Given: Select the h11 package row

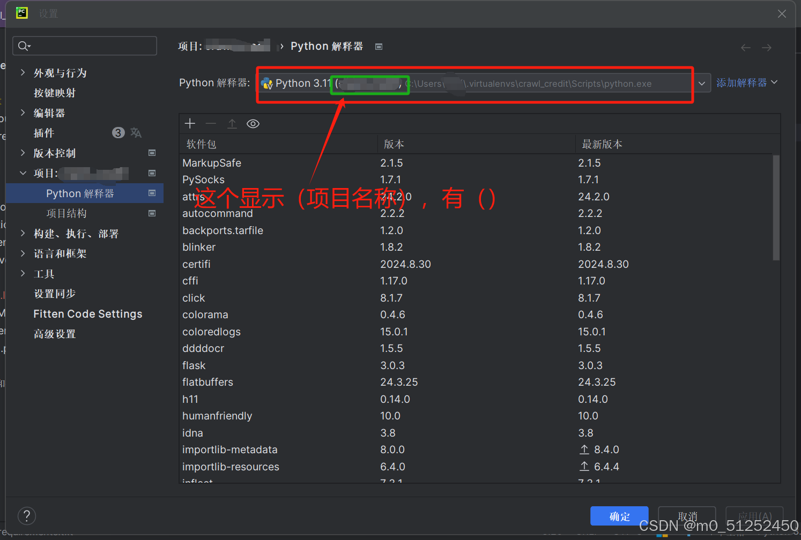Looking at the screenshot, I should pyautogui.click(x=476, y=399).
